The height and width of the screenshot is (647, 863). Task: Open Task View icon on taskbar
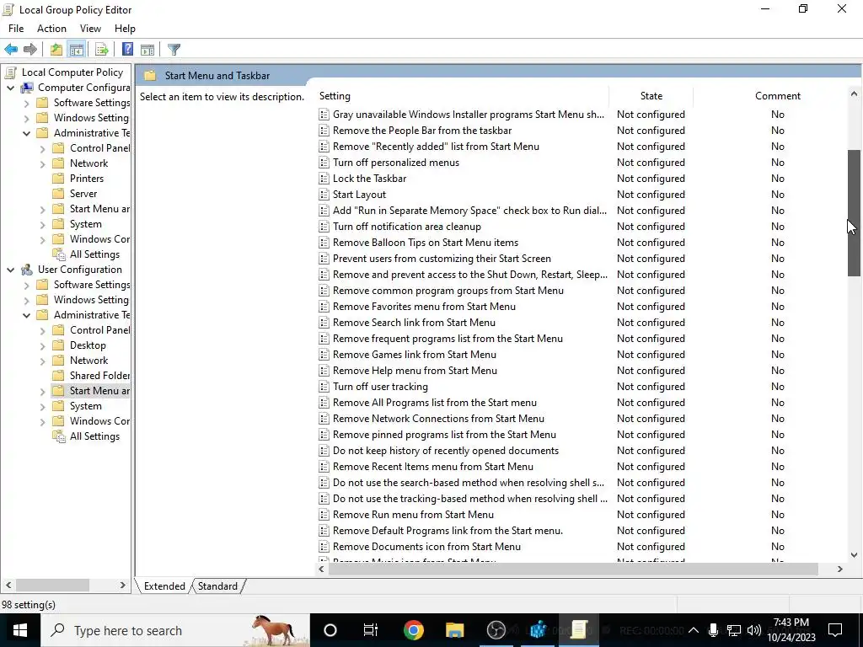[x=371, y=630]
